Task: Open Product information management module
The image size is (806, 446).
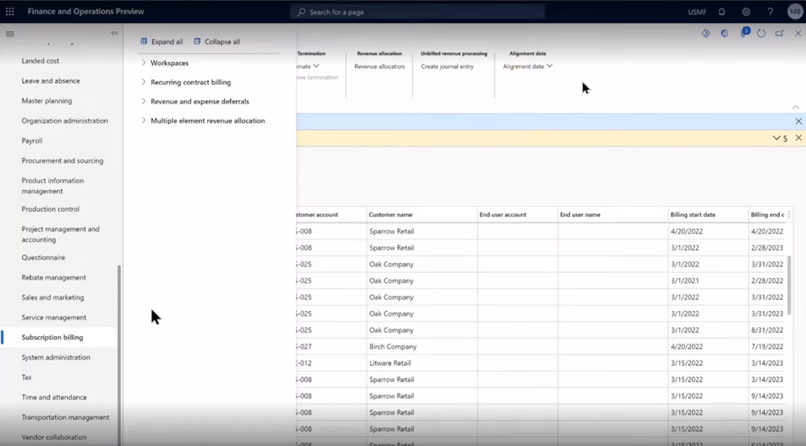Action: (52, 186)
